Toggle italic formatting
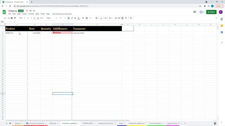The height and width of the screenshot is (126, 225). click(x=72, y=18)
